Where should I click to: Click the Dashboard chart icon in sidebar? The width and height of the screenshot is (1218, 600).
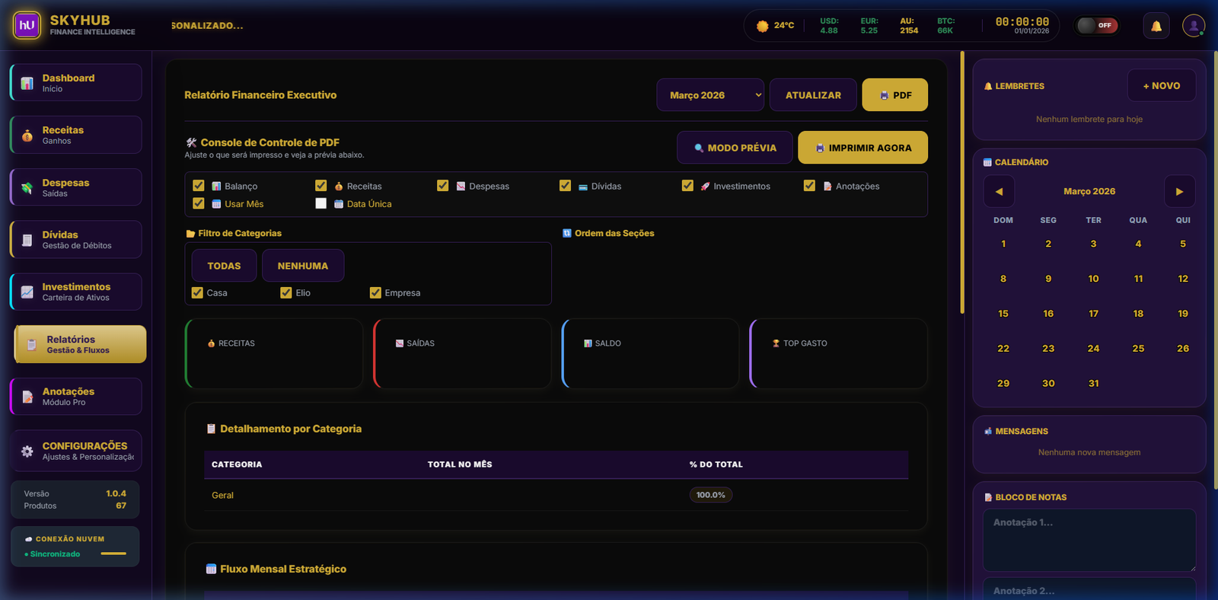click(27, 83)
